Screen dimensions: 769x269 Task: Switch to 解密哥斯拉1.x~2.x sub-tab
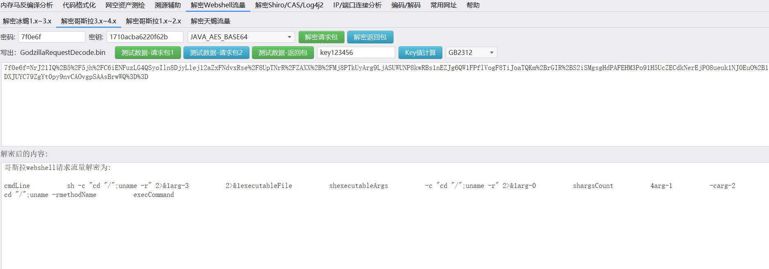click(153, 21)
